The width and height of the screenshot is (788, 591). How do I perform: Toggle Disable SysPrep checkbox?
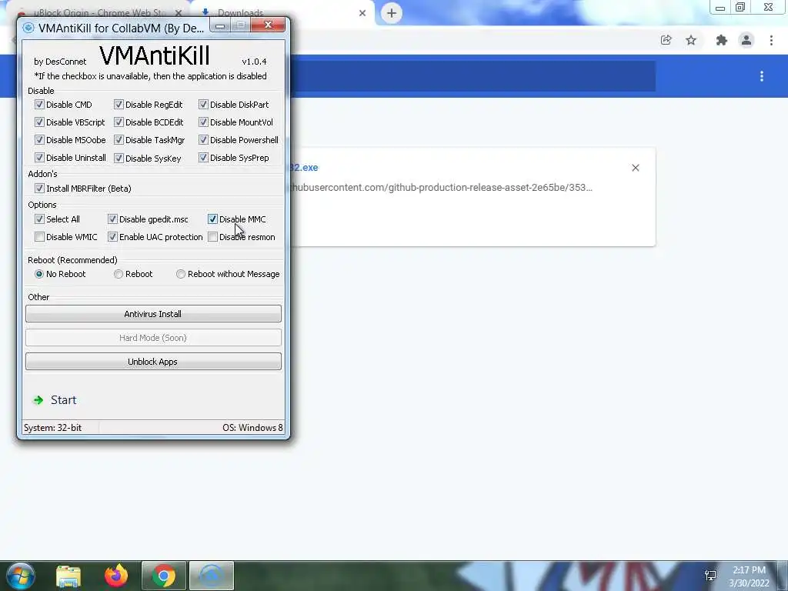coord(203,158)
